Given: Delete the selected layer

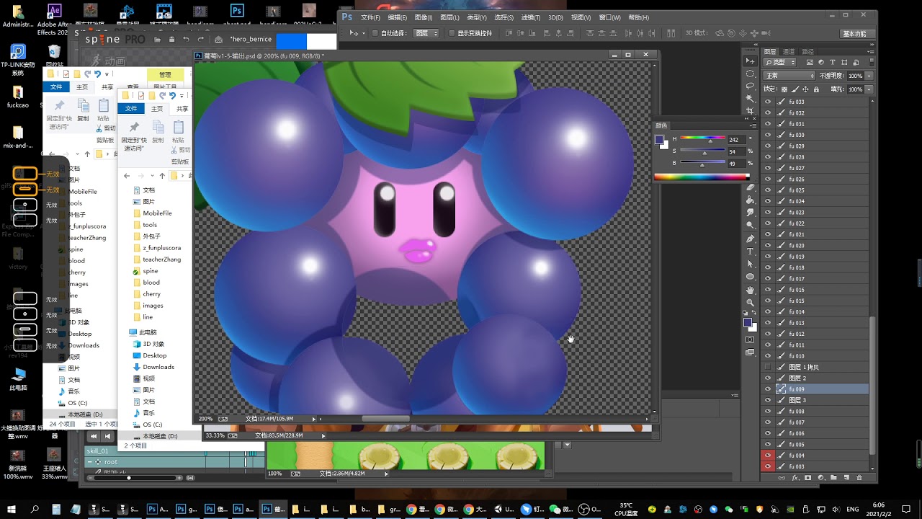Looking at the screenshot, I should point(859,478).
